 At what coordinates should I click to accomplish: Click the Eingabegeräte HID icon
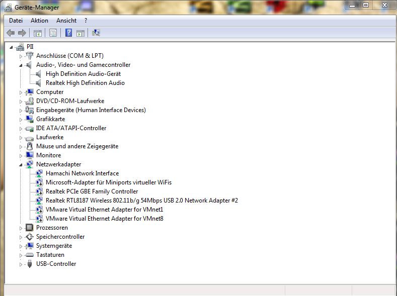coord(30,110)
